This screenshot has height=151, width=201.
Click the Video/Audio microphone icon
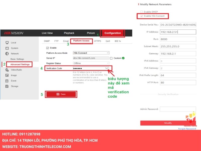(x=7, y=70)
